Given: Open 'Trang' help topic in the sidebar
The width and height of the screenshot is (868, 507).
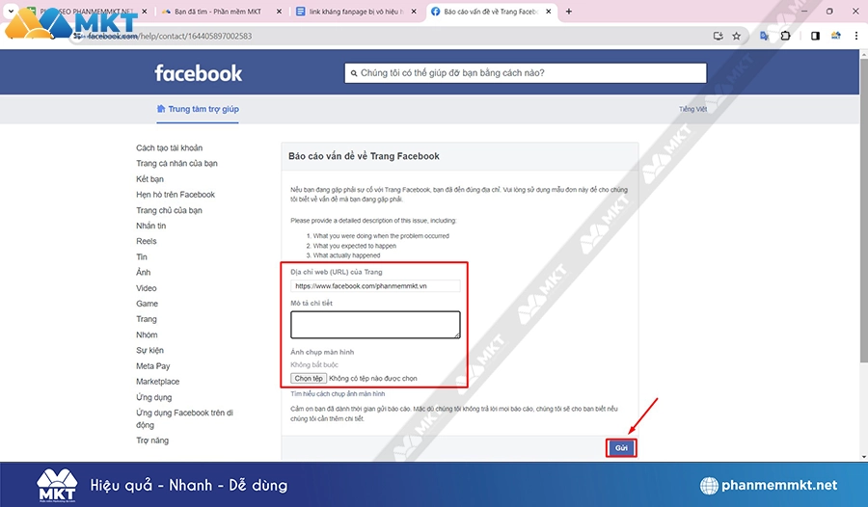Looking at the screenshot, I should [147, 319].
